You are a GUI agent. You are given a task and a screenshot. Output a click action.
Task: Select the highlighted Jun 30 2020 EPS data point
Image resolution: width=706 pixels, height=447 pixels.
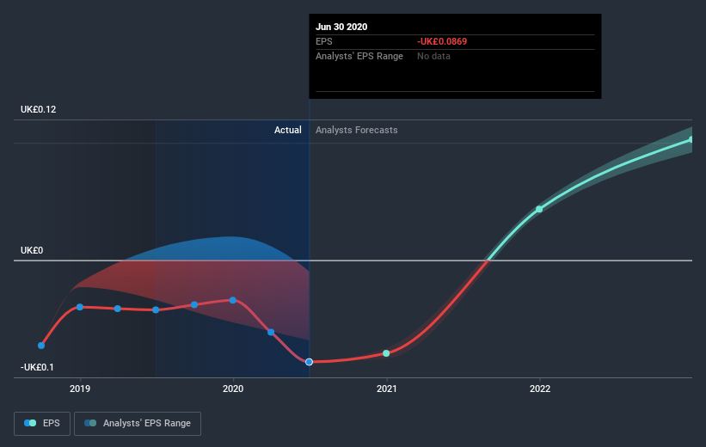(309, 362)
